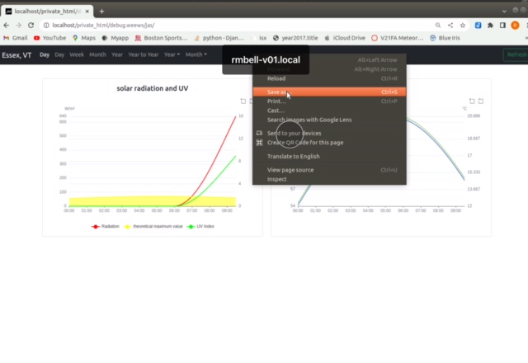Image resolution: width=528 pixels, height=363 pixels.
Task: Expand the Month dropdown in navbar
Action: tap(196, 54)
